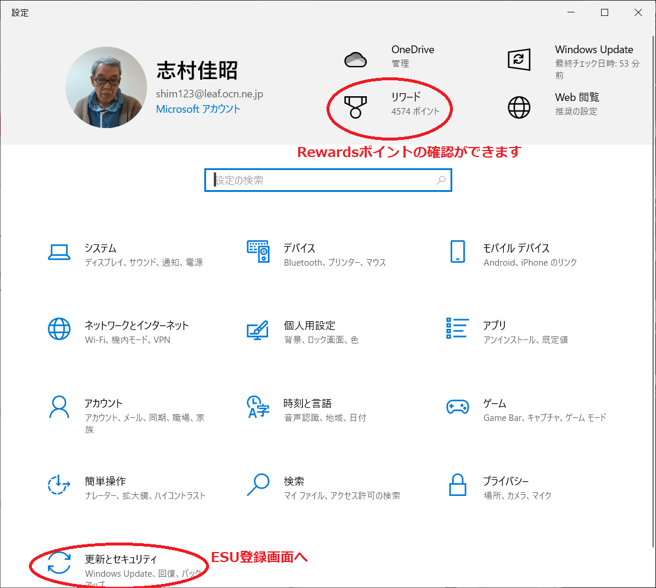This screenshot has height=588, width=656.
Task: Click the Android、iPhone のリンク description
Action: (530, 263)
